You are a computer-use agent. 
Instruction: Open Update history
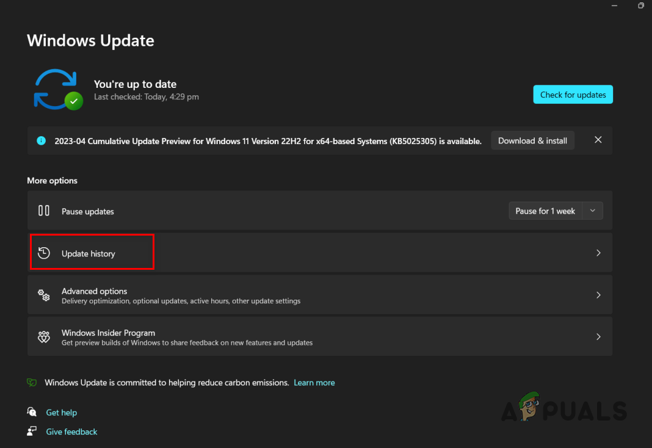tap(319, 253)
